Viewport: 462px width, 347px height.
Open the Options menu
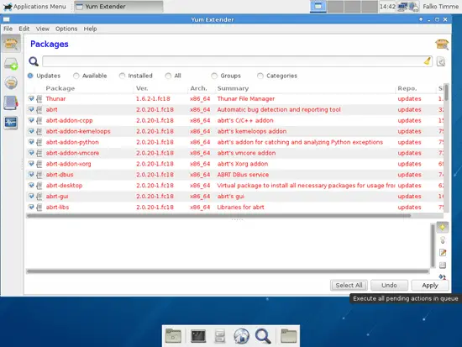[66, 29]
